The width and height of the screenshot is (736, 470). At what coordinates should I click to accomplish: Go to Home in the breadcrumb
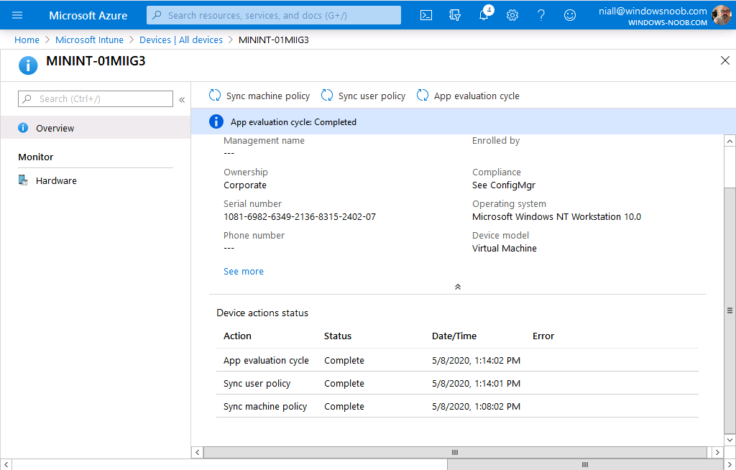point(27,40)
